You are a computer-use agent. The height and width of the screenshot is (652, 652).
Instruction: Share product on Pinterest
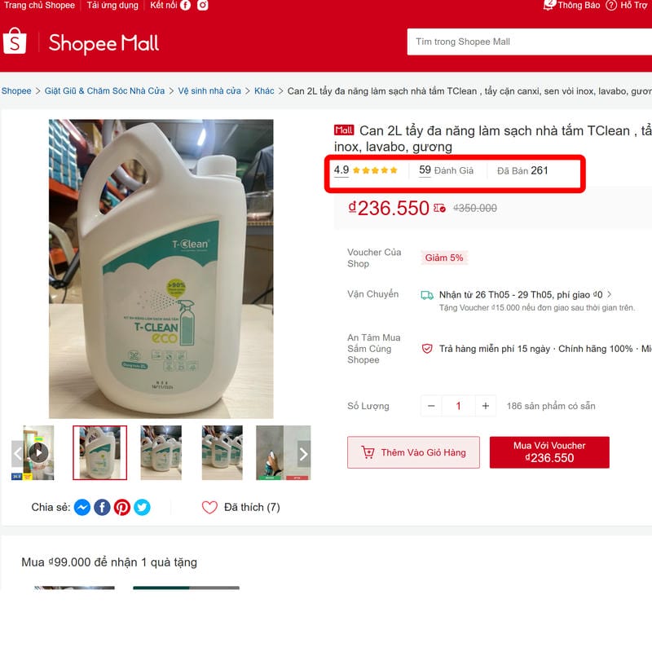pos(122,507)
